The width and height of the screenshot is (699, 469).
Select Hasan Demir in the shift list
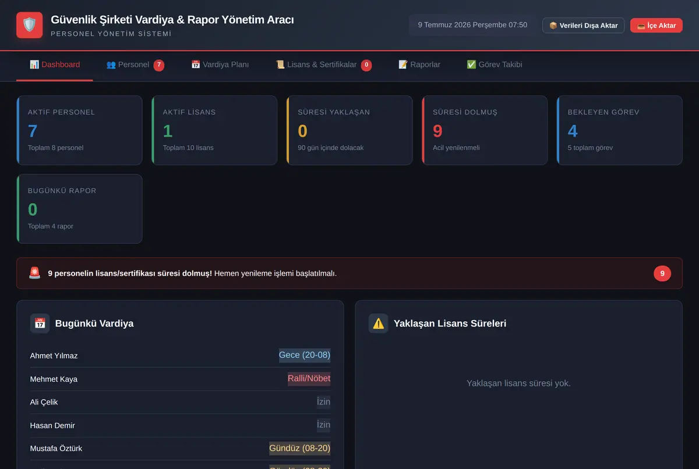52,425
